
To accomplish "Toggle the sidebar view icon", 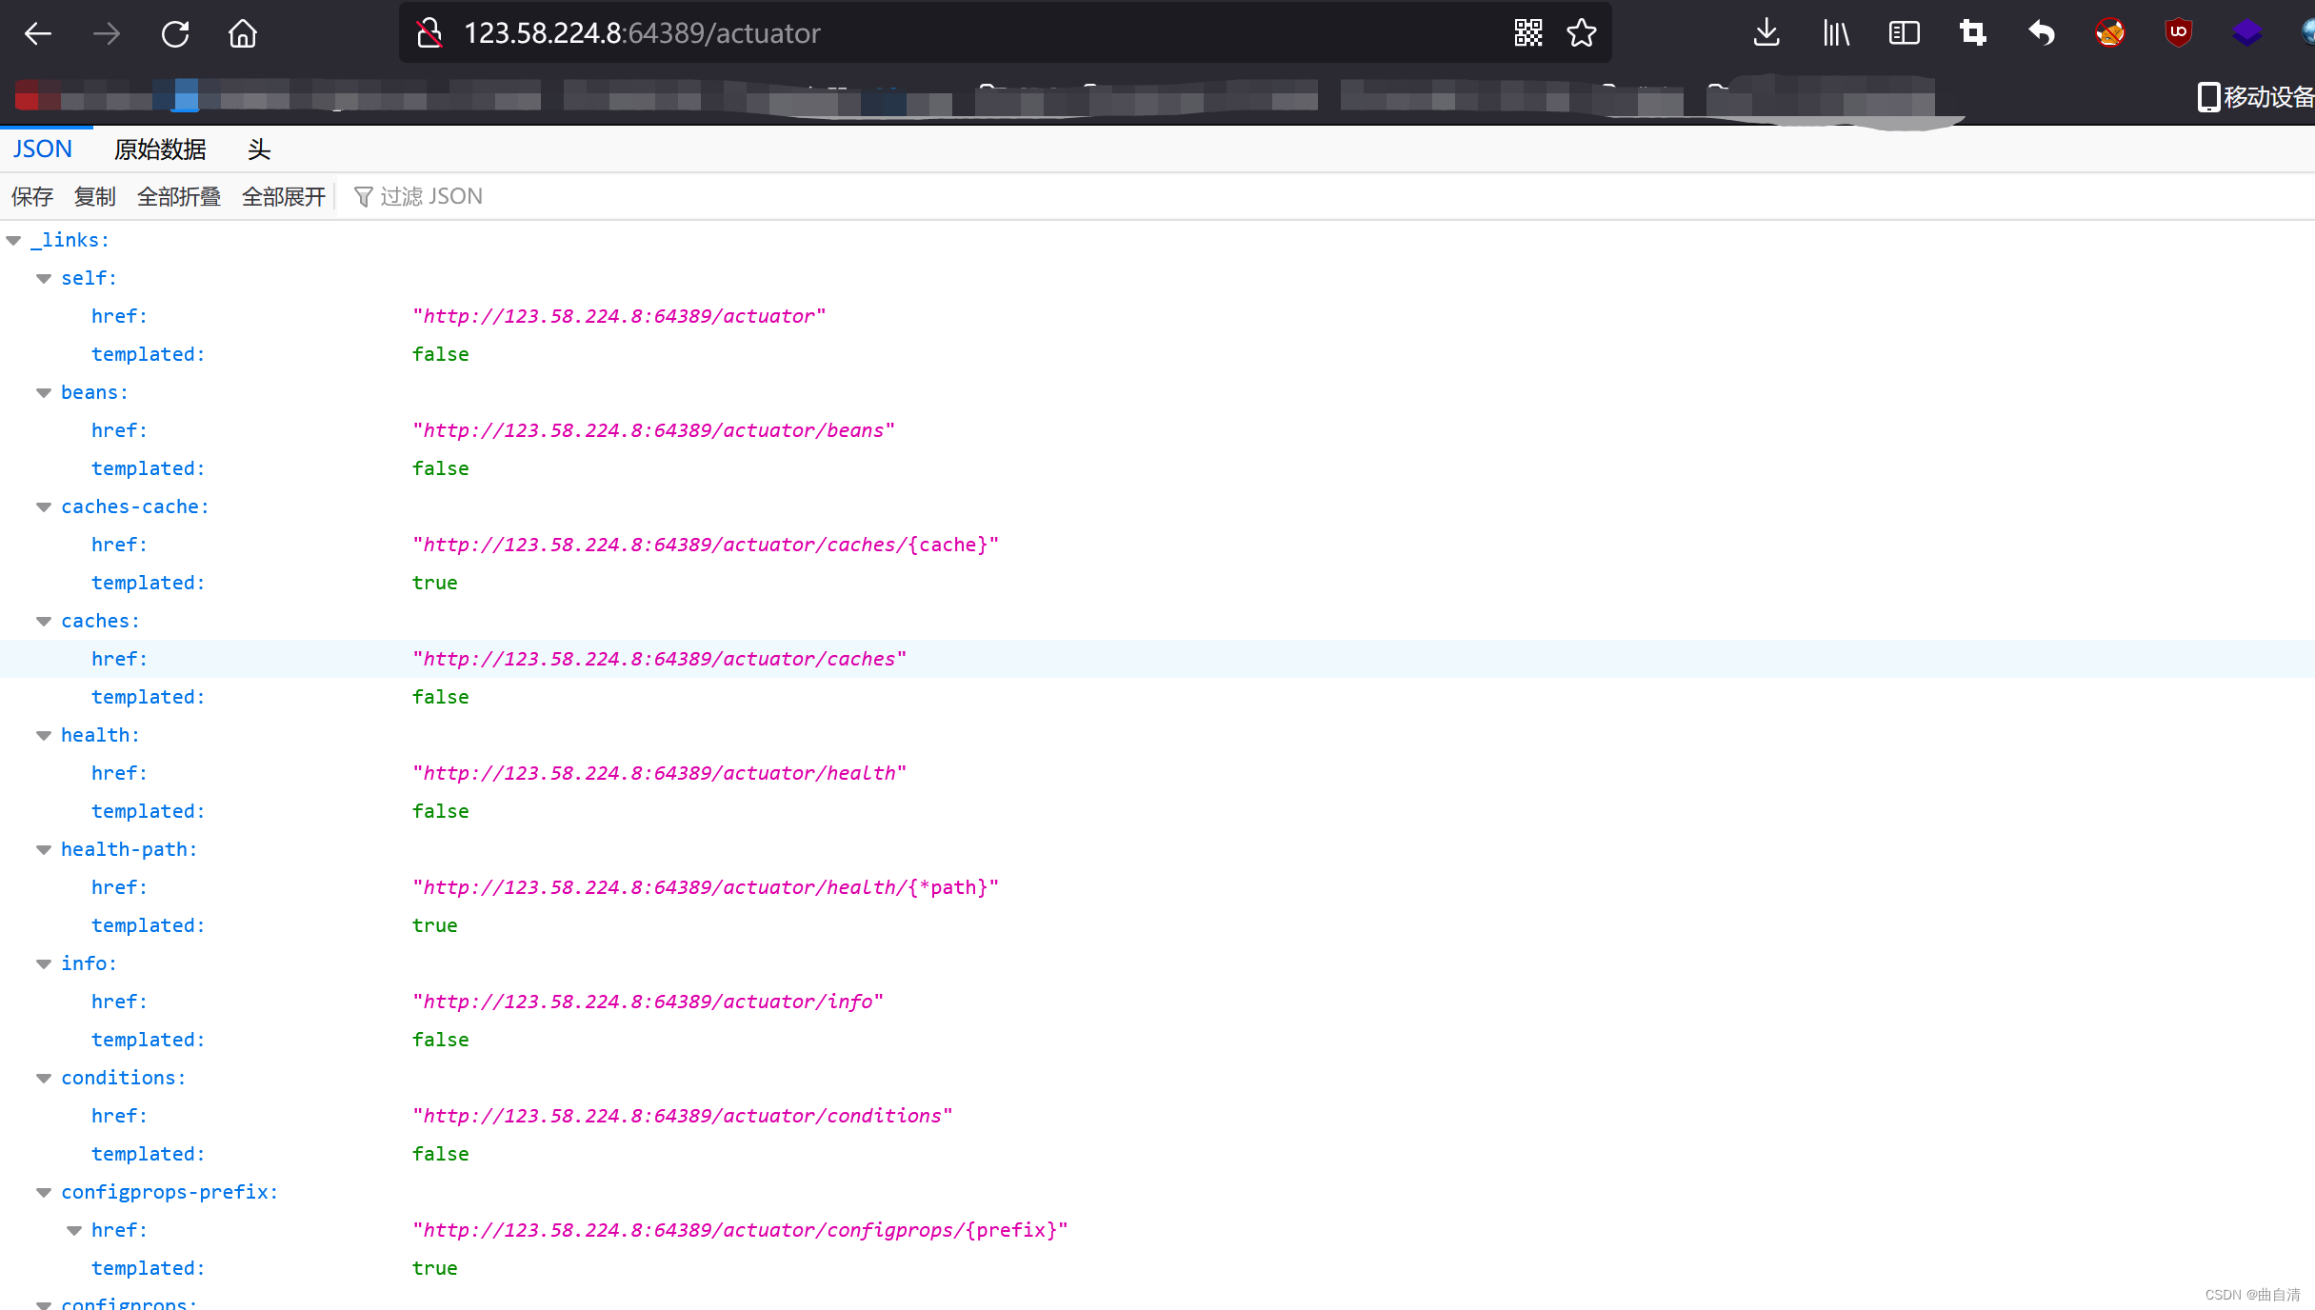I will click(1904, 33).
